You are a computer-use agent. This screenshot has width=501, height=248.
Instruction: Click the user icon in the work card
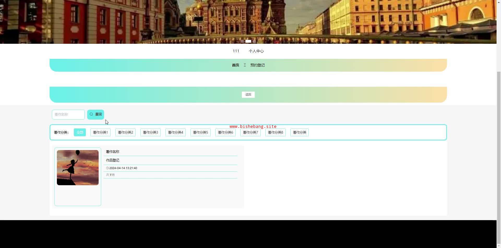tap(108, 175)
